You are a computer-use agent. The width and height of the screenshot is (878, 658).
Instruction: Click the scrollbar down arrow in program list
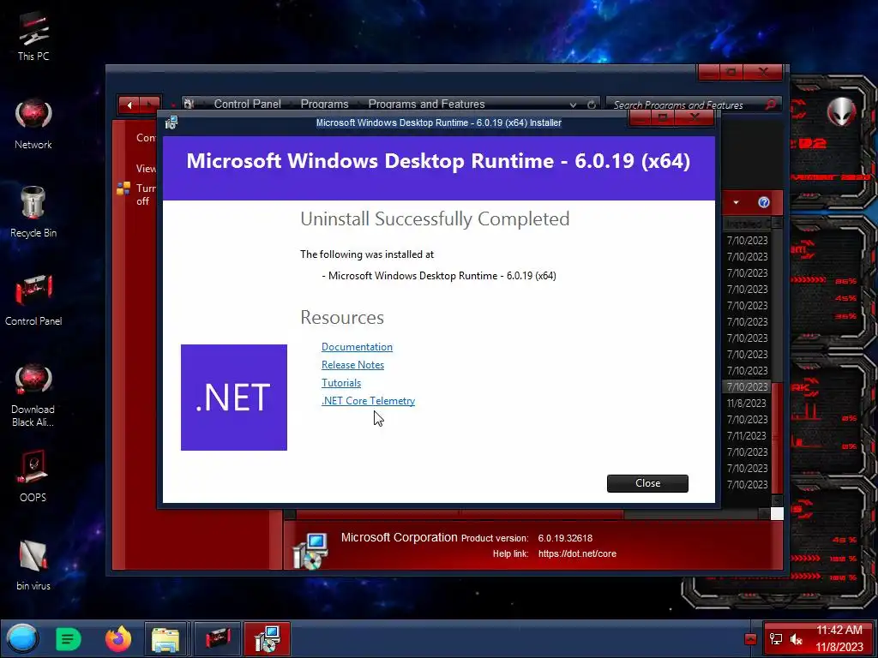click(x=777, y=499)
